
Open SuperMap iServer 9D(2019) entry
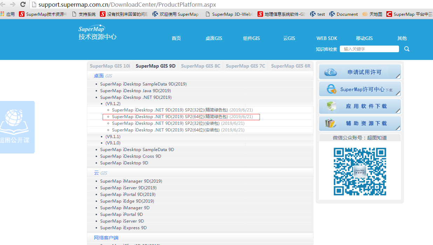(128, 188)
